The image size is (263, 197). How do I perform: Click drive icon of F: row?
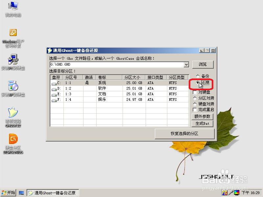[54, 100]
